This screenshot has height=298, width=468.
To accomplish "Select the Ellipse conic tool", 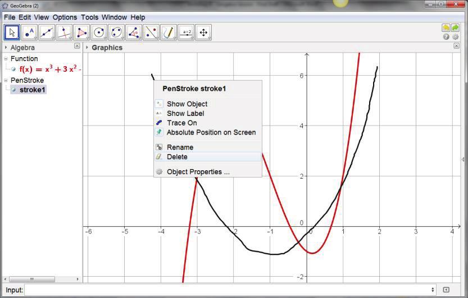I will 116,32.
